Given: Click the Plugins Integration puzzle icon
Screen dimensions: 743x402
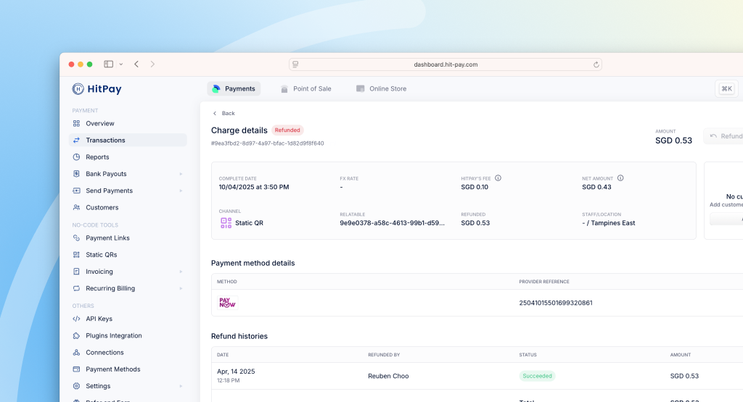Looking at the screenshot, I should [x=76, y=335].
